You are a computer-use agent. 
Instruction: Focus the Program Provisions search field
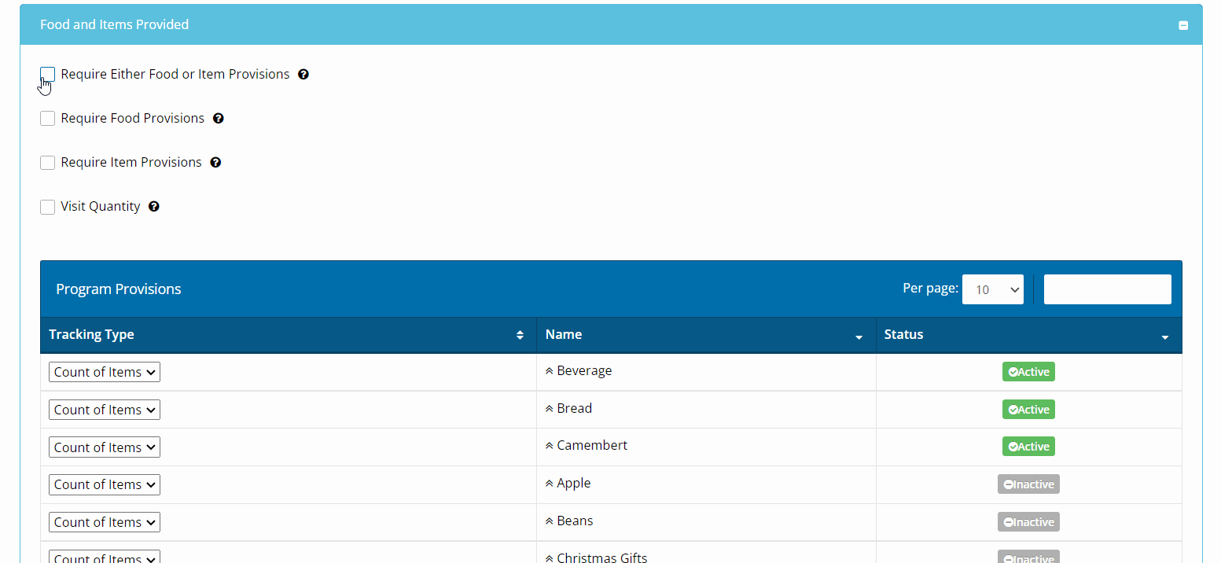pos(1107,289)
